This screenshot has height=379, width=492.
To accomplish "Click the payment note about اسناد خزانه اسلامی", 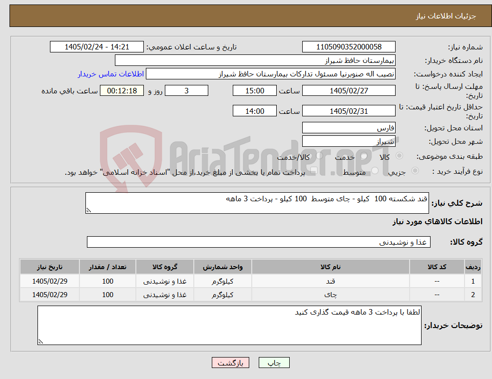I will (185, 172).
